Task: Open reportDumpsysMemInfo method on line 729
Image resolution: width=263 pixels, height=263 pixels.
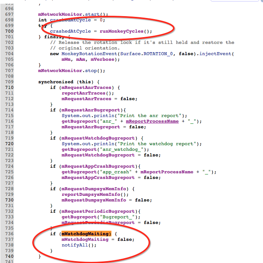Action: [91, 195]
